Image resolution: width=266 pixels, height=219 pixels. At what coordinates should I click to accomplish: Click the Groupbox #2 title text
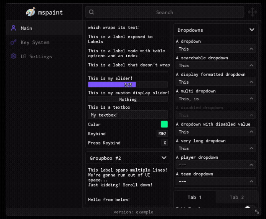105,158
